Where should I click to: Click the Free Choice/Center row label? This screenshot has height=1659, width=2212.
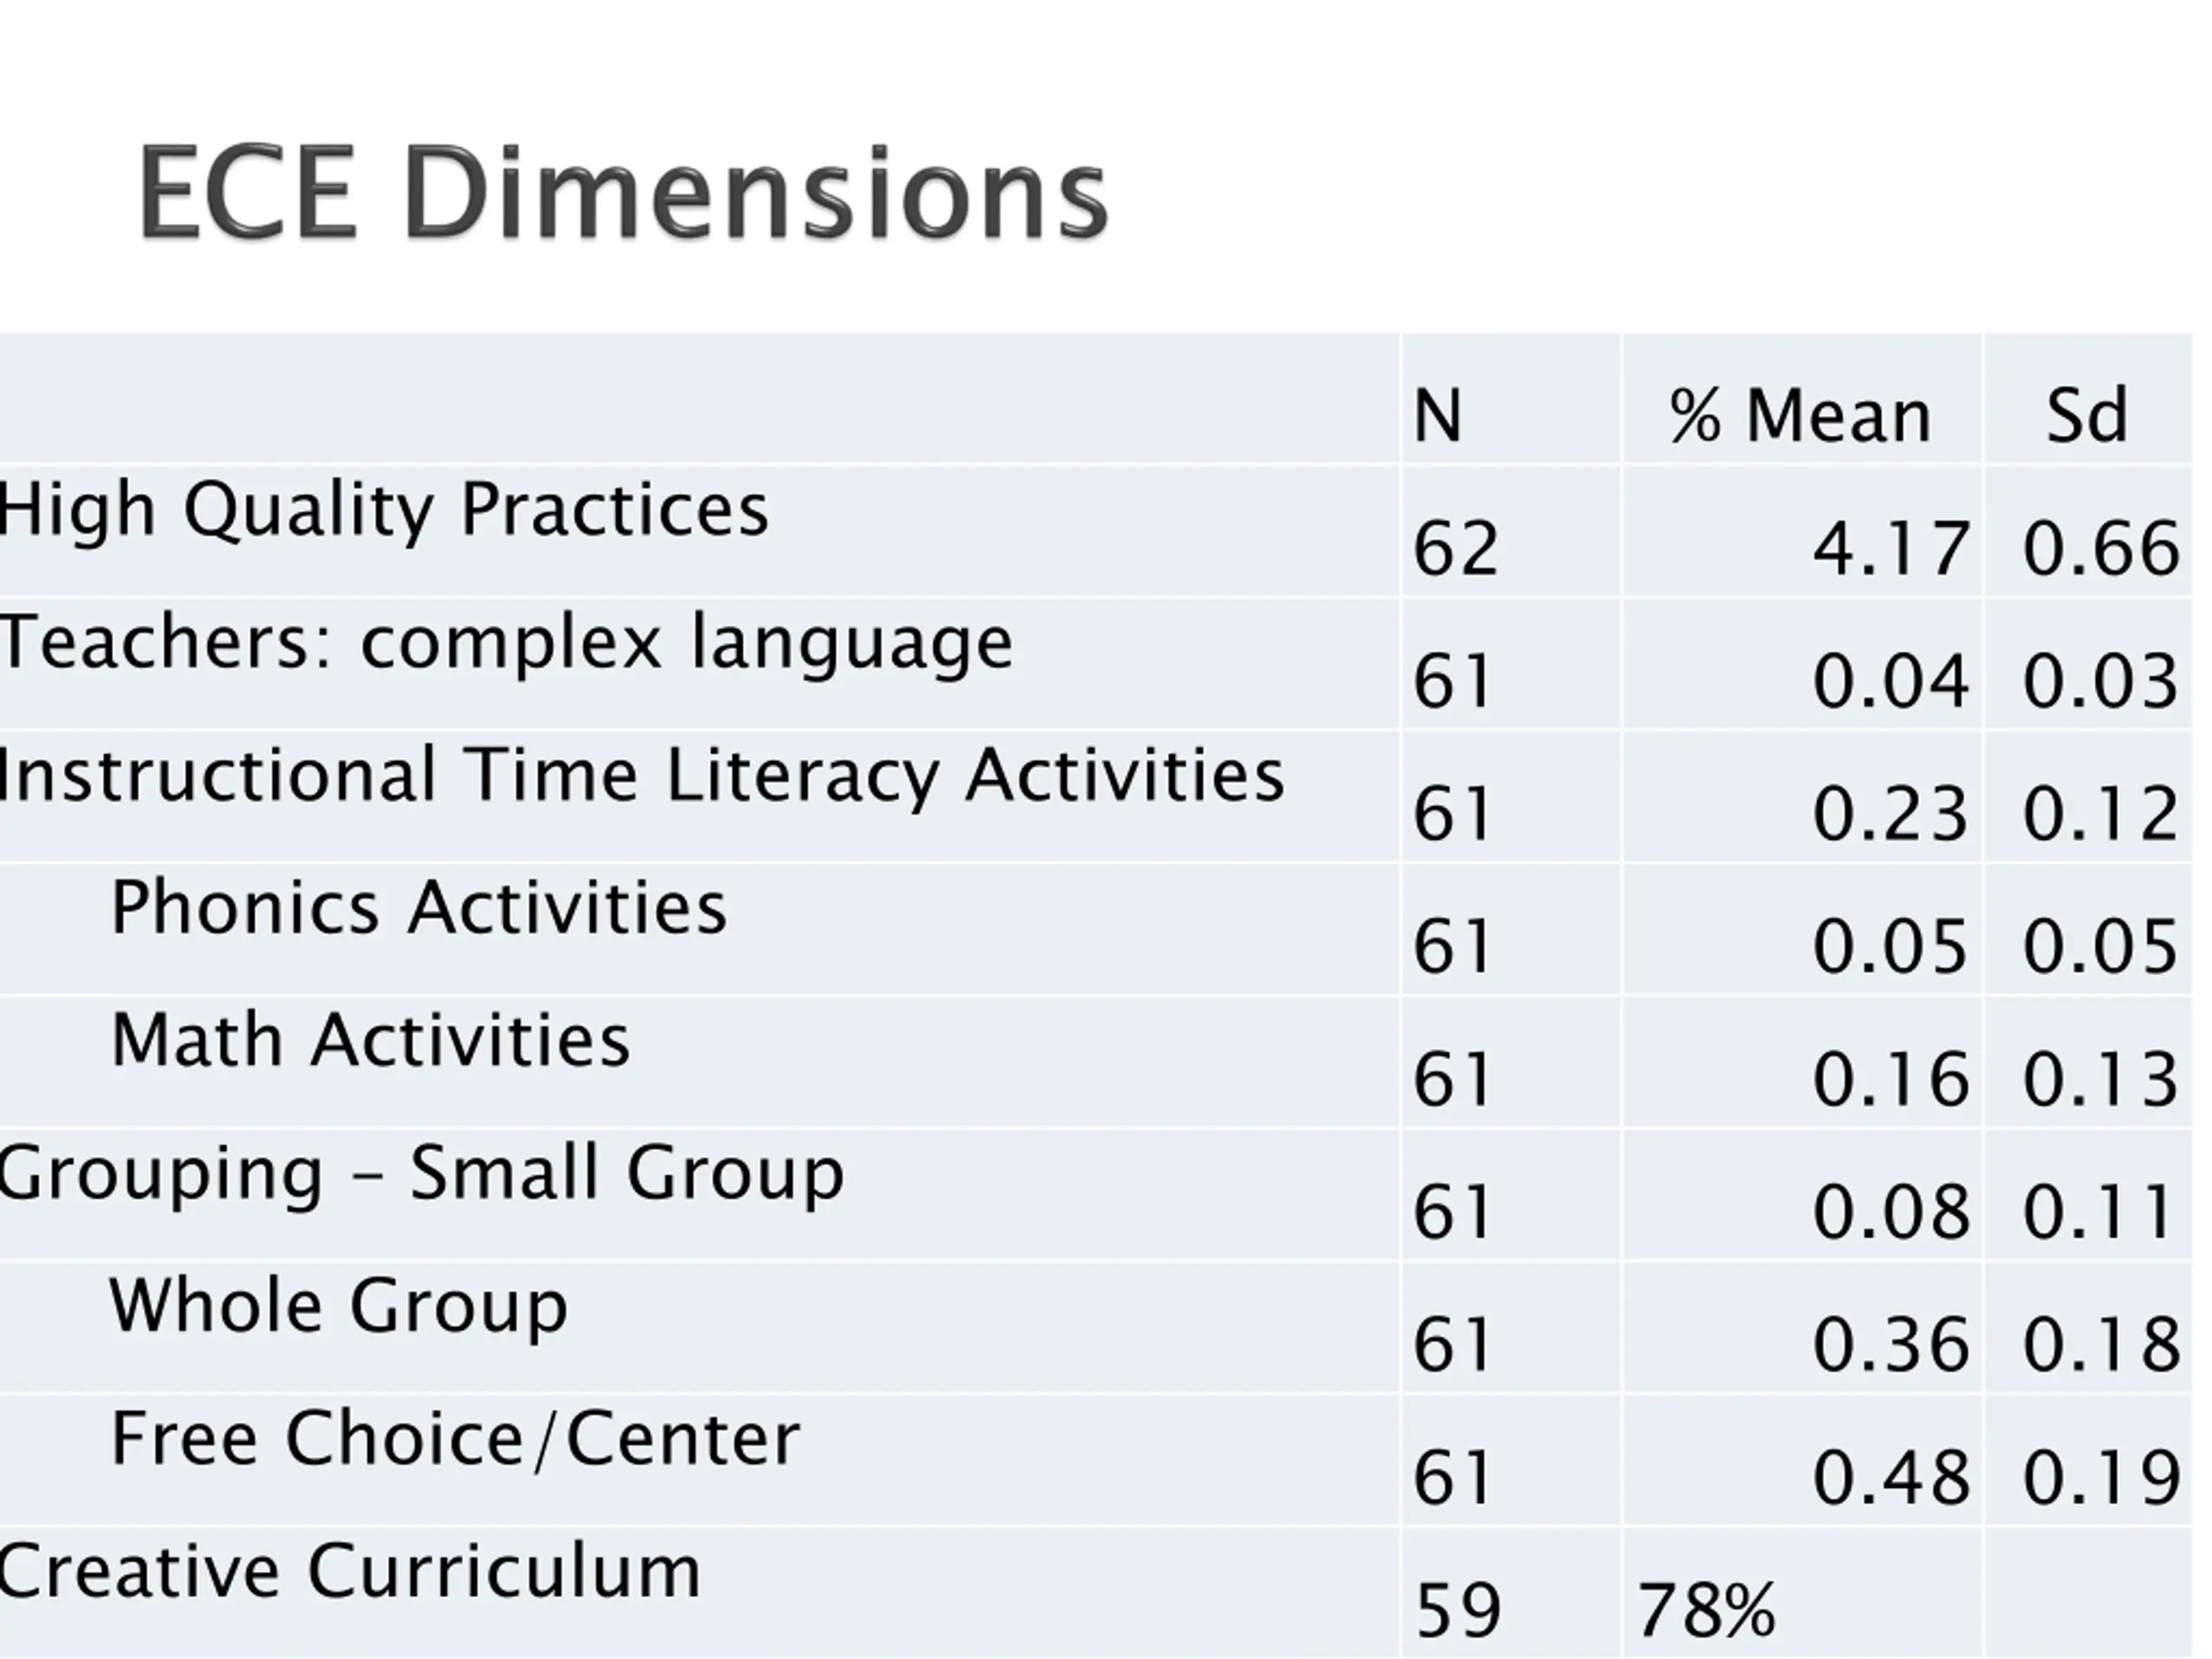coord(455,1439)
